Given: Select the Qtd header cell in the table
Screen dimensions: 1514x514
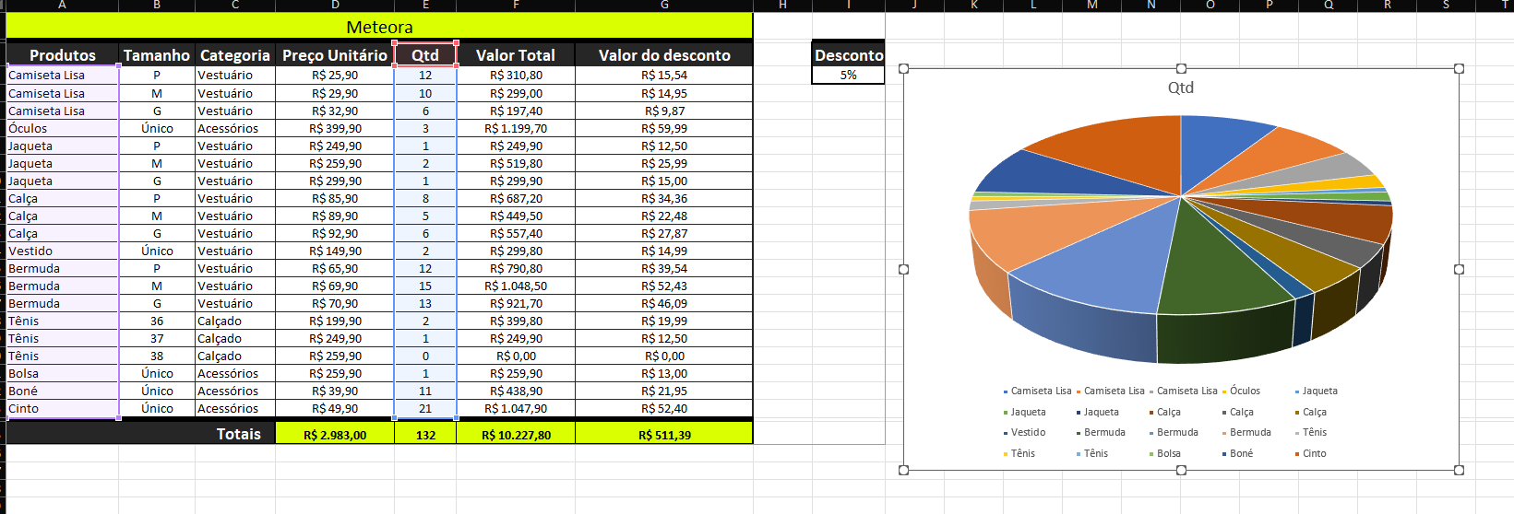Looking at the screenshot, I should 425,55.
